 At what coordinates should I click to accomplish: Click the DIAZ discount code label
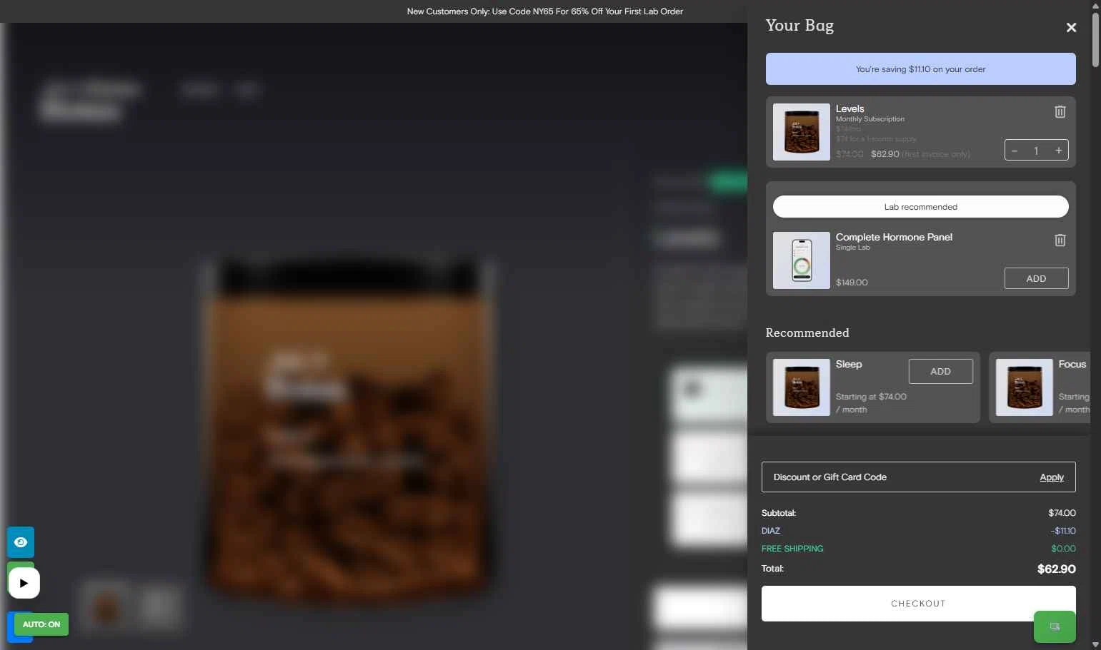pos(771,531)
